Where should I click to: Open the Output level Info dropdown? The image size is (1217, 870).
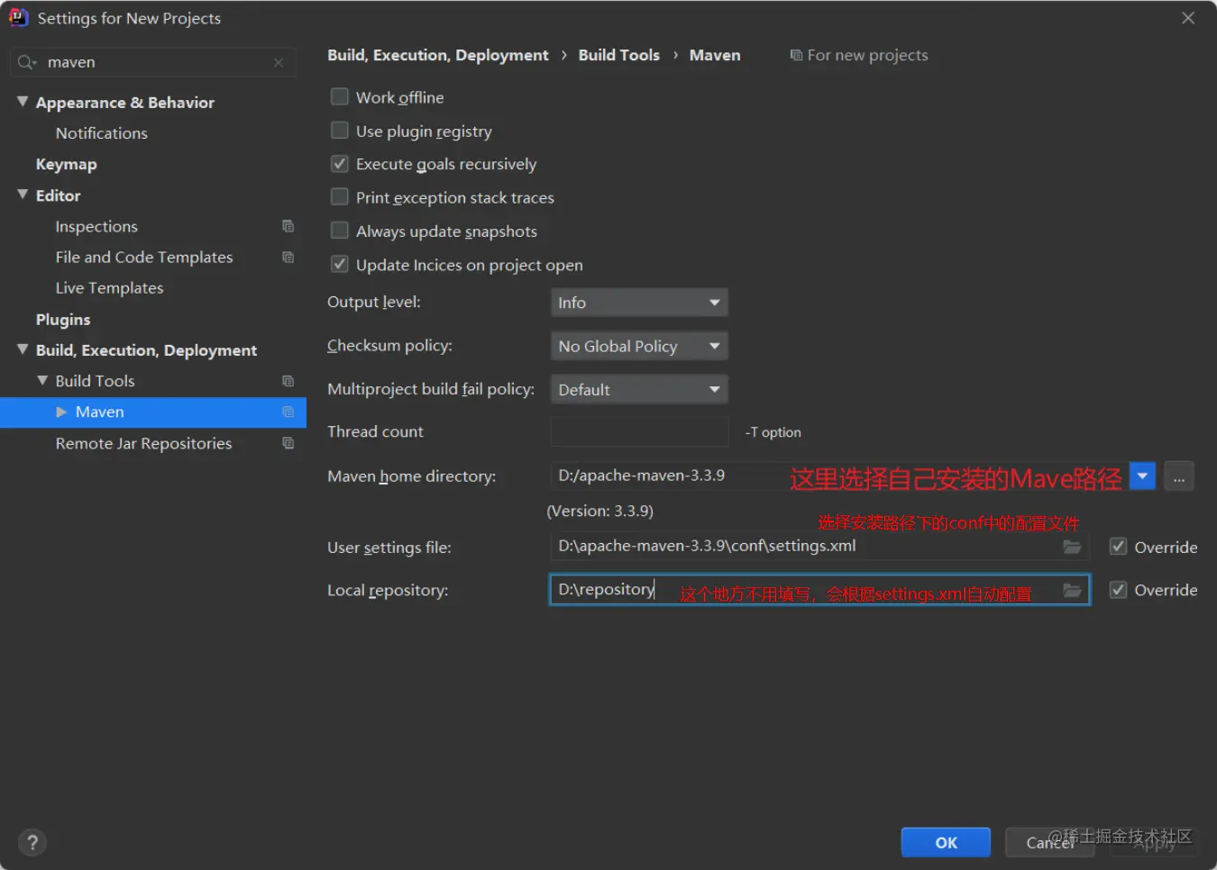639,303
